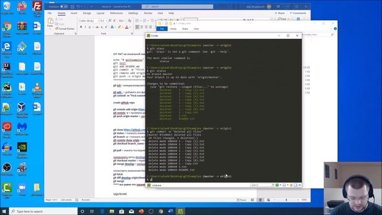Click the Paste icon in Word
Screen dimensions: 382x215
[x=50, y=21]
